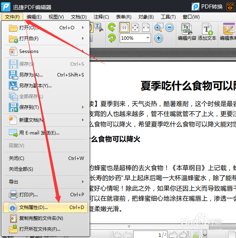Select the 添加文本 tool
Image resolution: width=236 pixels, height=238 pixels.
tap(207, 32)
